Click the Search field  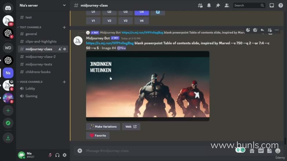coord(249,6)
